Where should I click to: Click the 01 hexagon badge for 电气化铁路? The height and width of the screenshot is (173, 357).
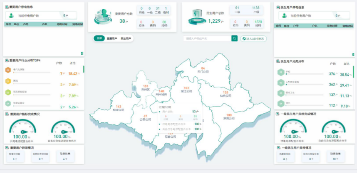pyautogui.click(x=7, y=70)
